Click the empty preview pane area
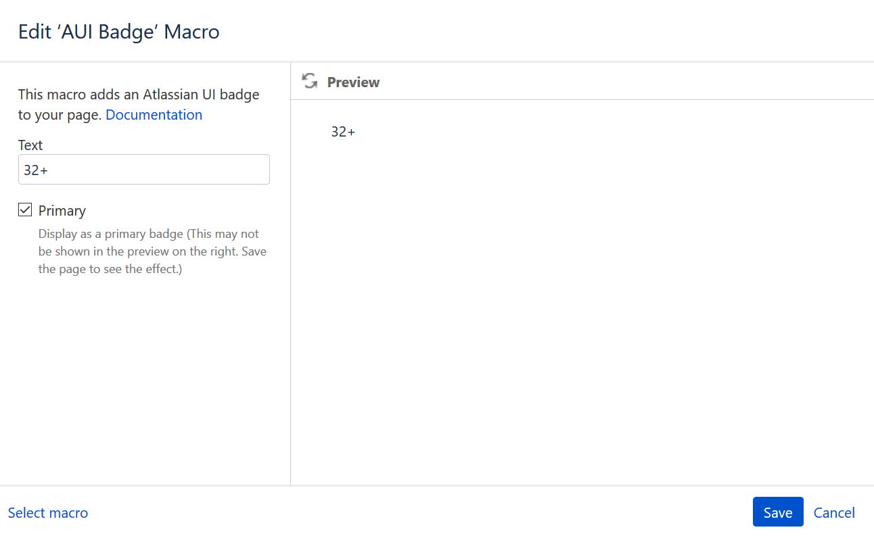874x536 pixels. 582,304
